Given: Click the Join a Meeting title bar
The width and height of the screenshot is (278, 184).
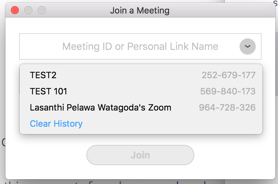Looking at the screenshot, I should (x=140, y=10).
